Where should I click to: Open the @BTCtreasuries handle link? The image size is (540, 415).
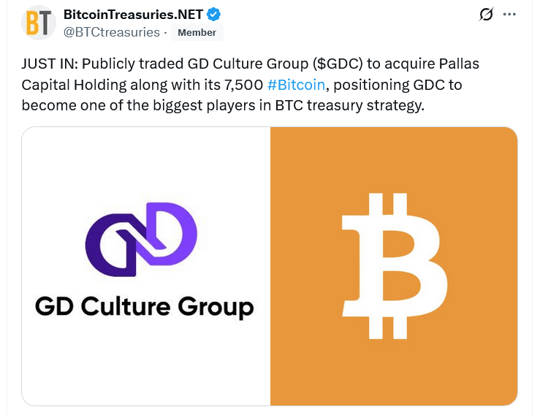click(111, 32)
